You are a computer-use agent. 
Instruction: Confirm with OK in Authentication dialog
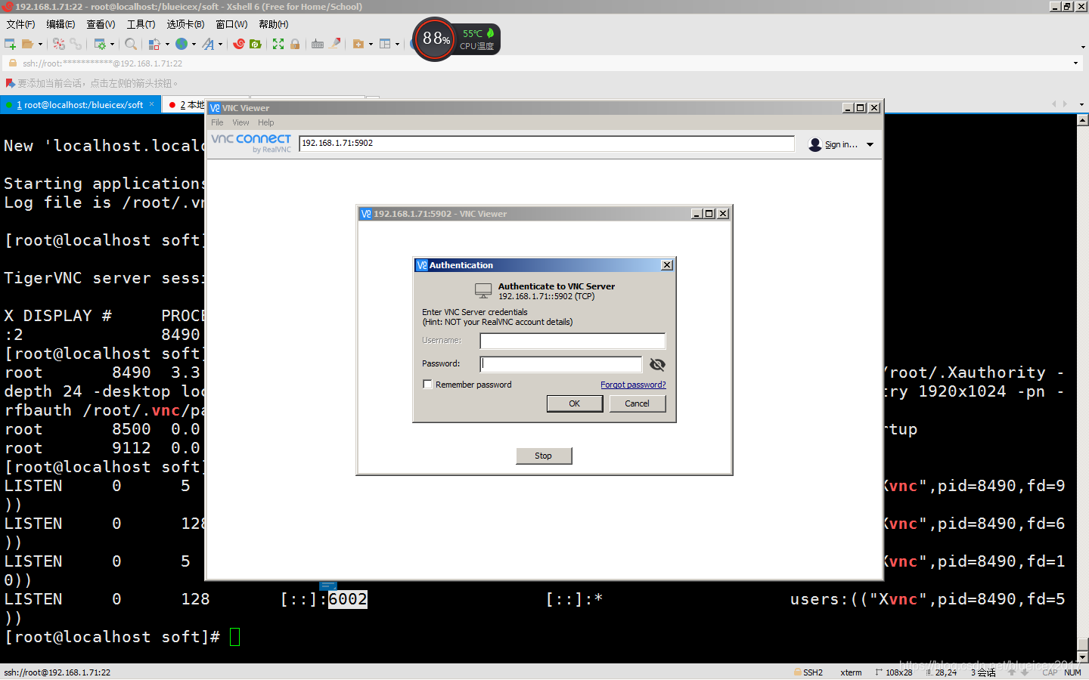(x=575, y=403)
